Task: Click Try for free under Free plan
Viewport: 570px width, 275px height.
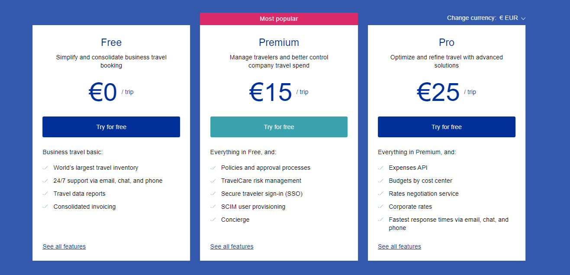Action: click(x=111, y=127)
